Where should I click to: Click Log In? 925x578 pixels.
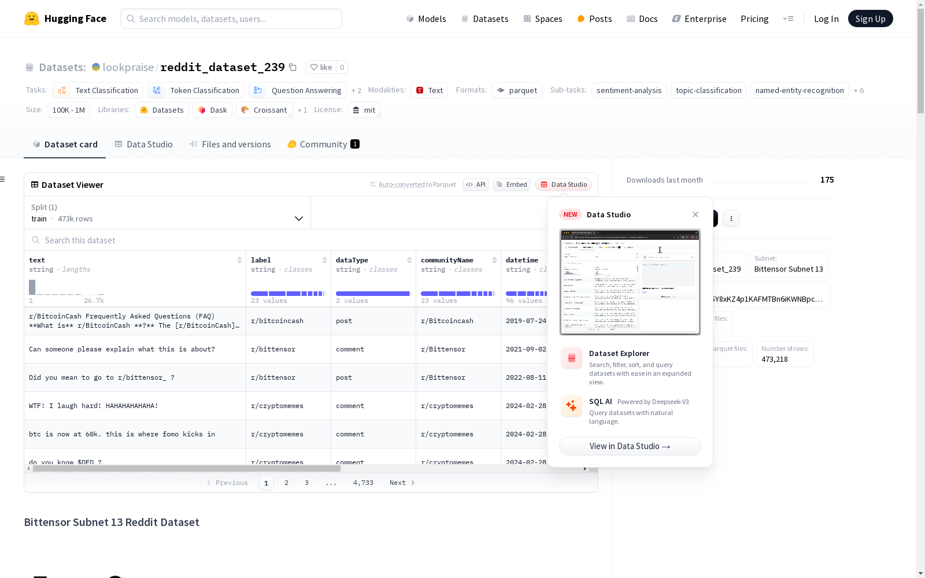(826, 18)
